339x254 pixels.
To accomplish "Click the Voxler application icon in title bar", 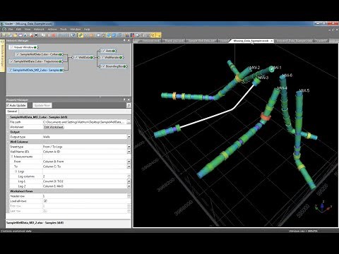I will point(2,24).
